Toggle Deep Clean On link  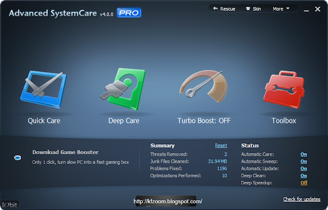click(304, 176)
